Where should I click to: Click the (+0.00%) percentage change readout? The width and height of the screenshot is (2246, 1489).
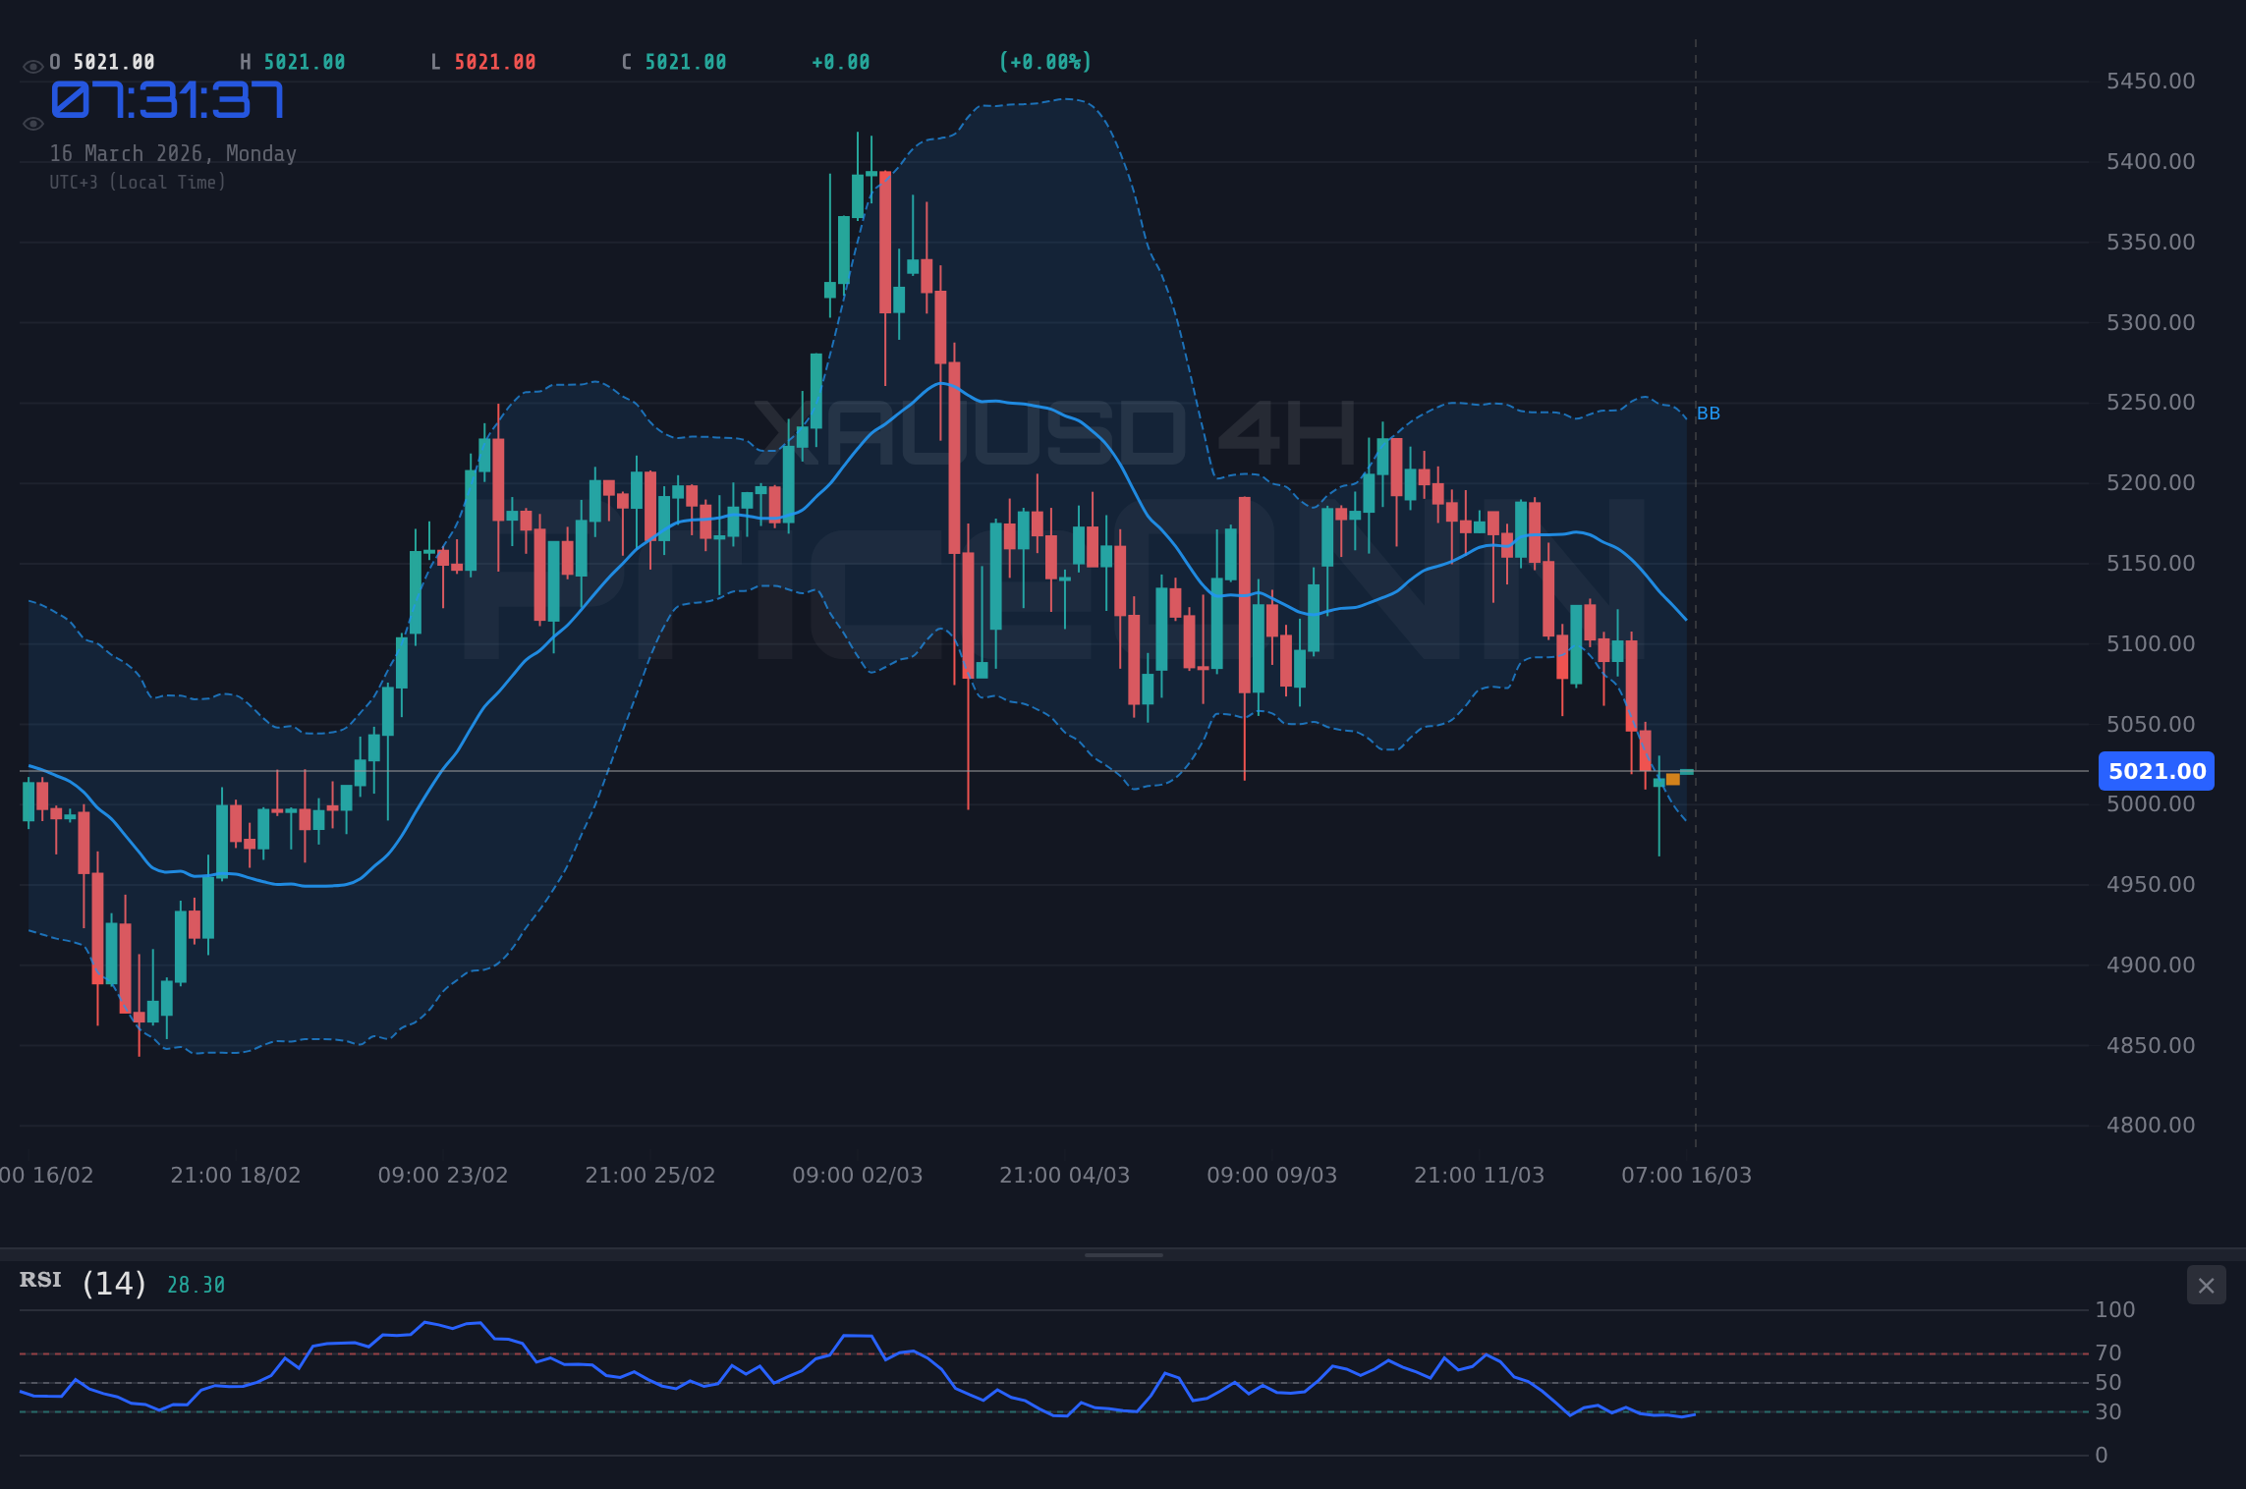(x=1044, y=61)
